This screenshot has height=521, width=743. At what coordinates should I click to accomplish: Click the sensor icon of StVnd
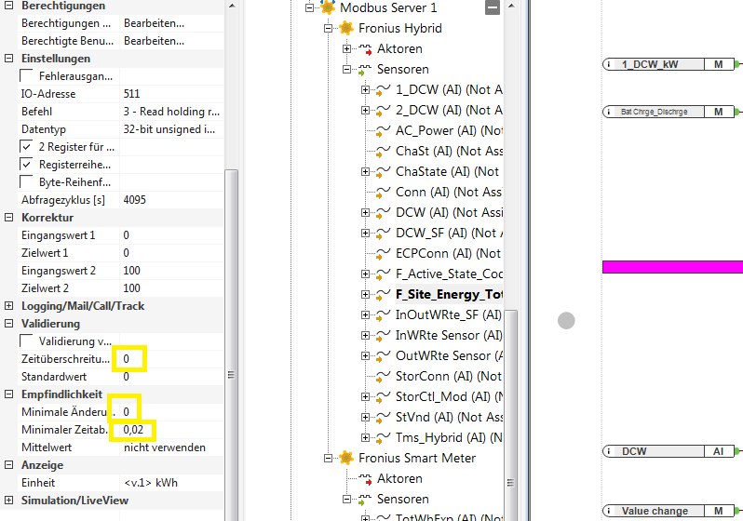pyautogui.click(x=384, y=418)
